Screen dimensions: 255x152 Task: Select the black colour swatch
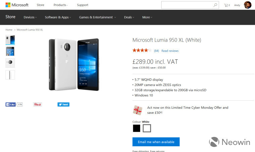click(x=137, y=128)
